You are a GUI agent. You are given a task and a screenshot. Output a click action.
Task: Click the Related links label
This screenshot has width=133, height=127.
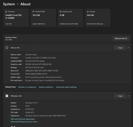(x=11, y=87)
